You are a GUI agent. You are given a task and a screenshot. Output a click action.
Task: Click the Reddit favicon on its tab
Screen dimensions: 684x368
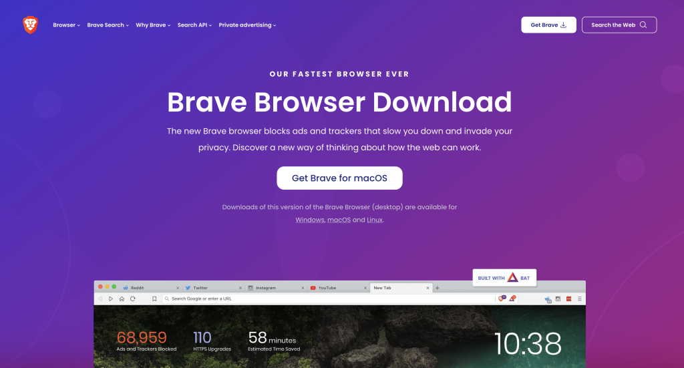pos(126,288)
